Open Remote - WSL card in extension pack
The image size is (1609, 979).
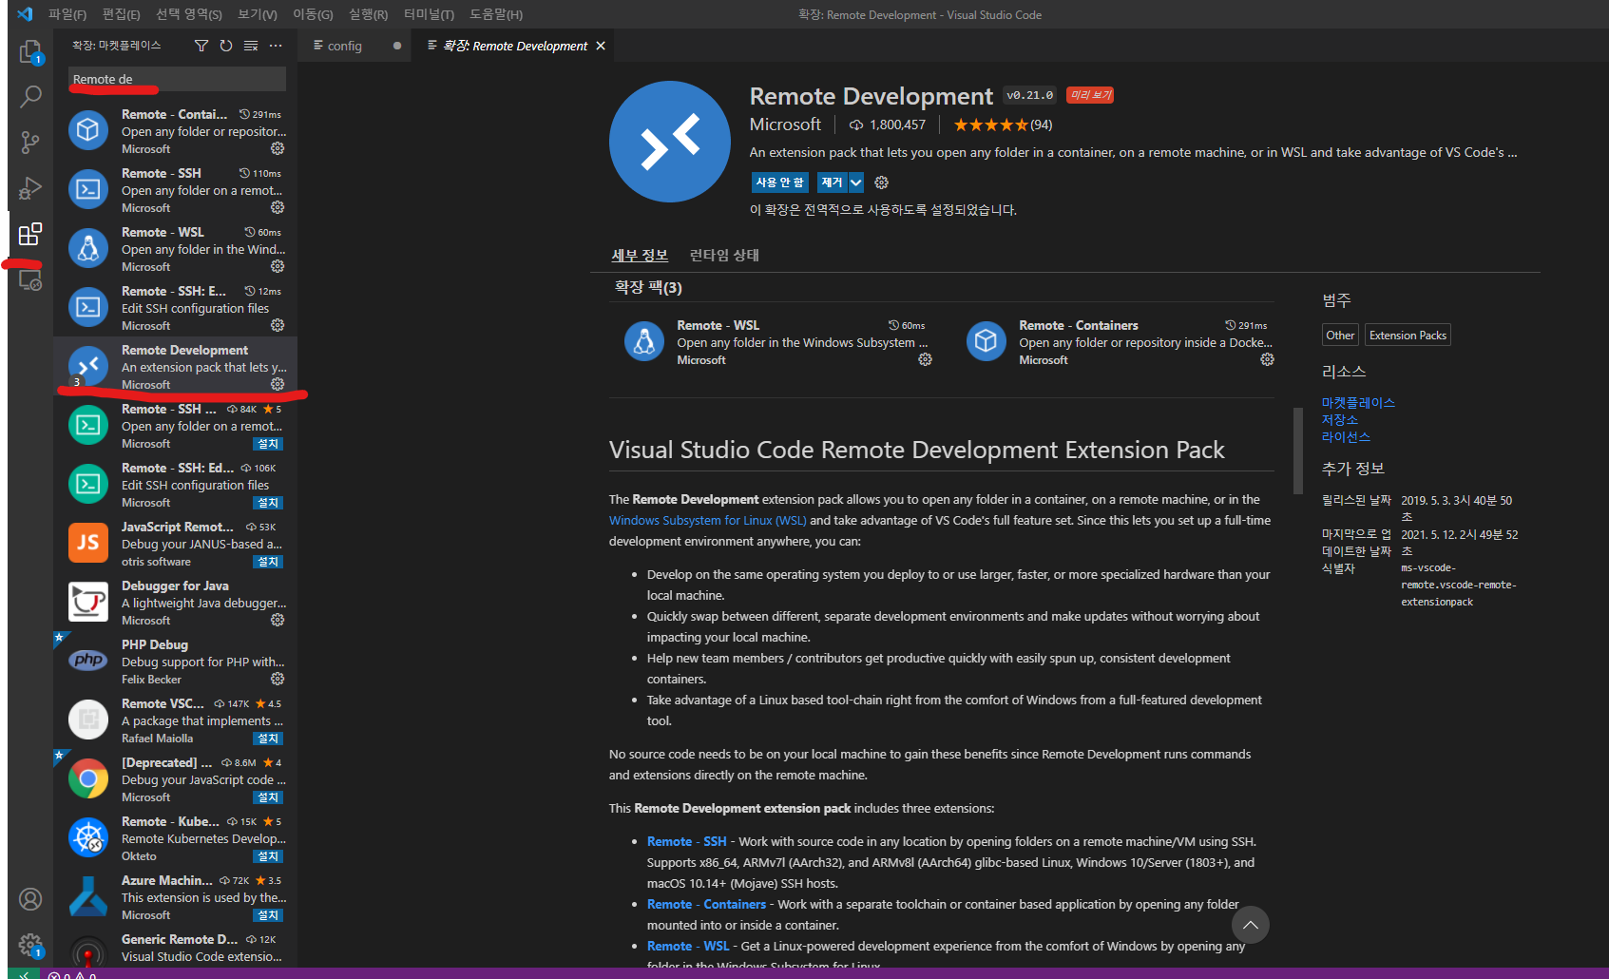pos(777,342)
